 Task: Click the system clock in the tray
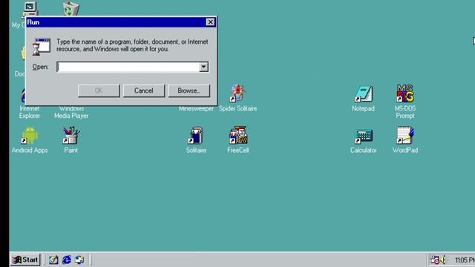[465, 260]
